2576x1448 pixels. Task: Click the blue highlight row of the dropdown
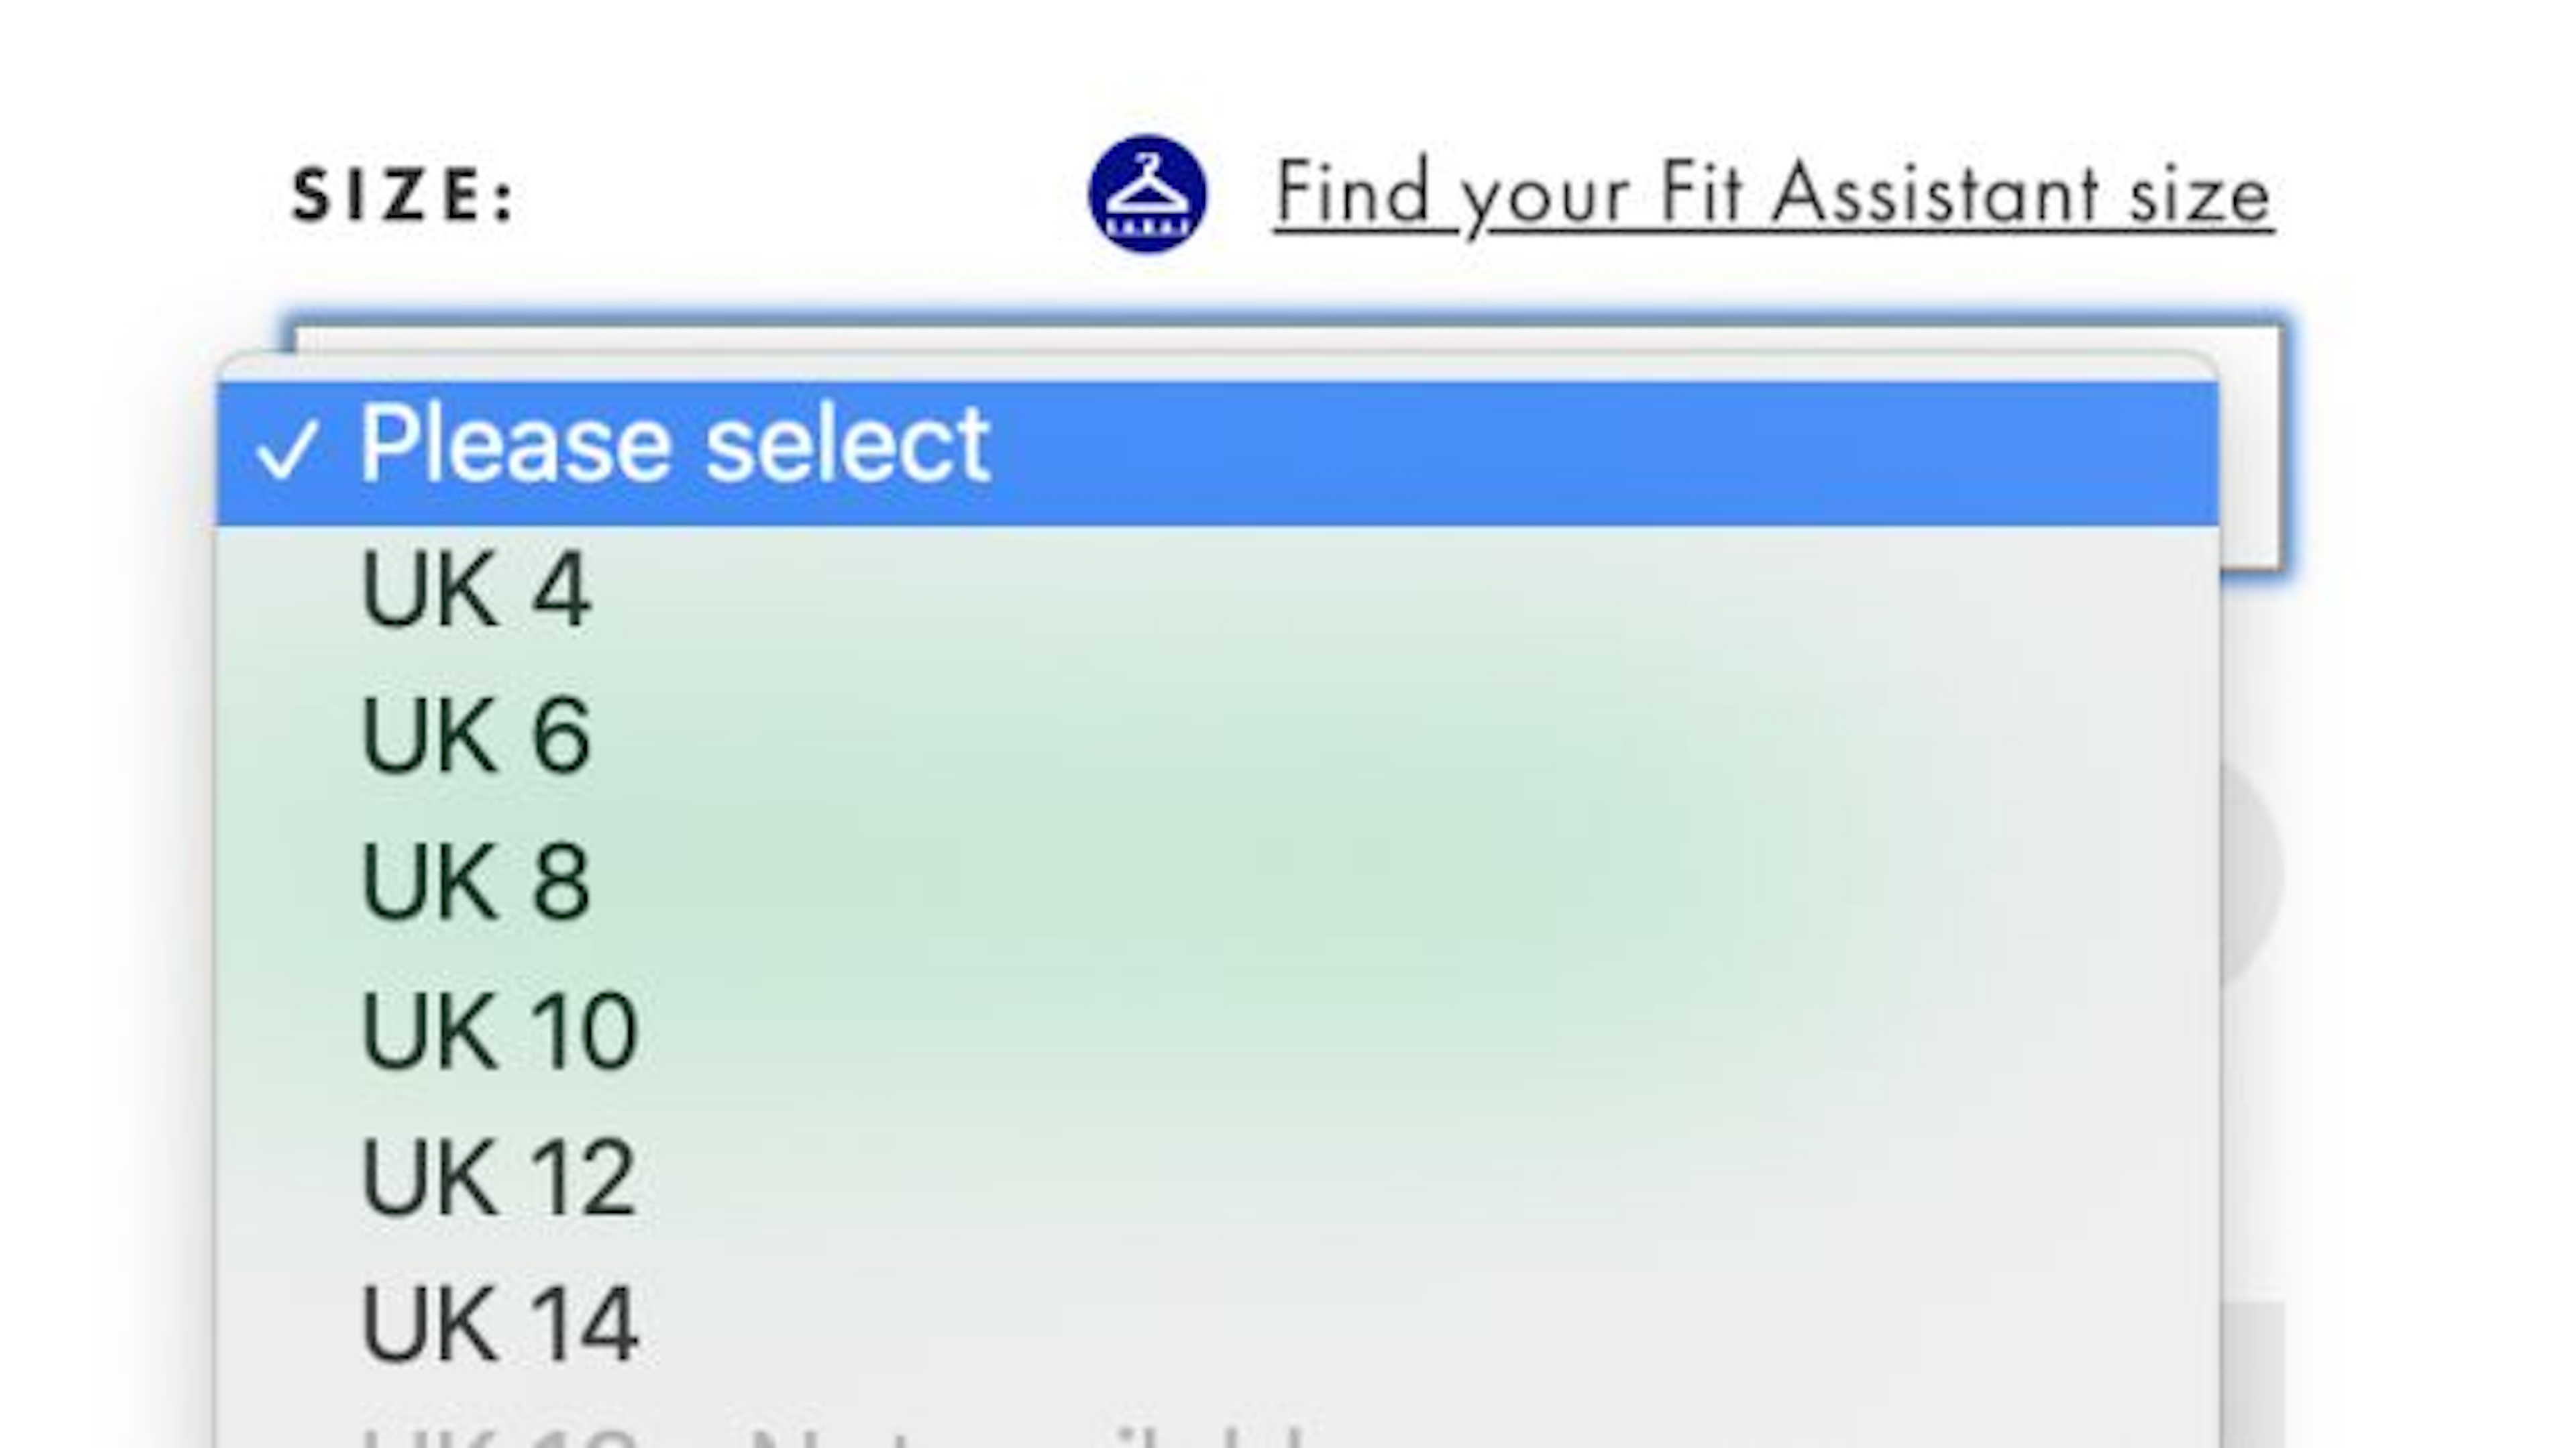point(1218,453)
